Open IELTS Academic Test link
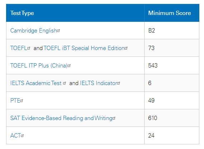 point(36,83)
